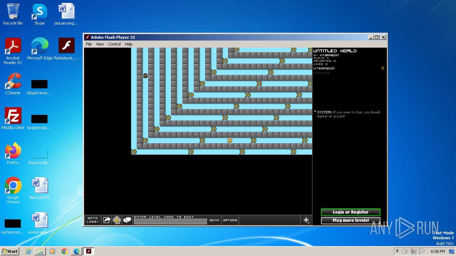The height and width of the screenshot is (256, 456).
Task: Open the Control menu
Action: tap(114, 44)
